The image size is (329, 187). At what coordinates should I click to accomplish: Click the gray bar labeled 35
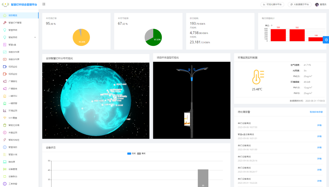pyautogui.click(x=203, y=178)
